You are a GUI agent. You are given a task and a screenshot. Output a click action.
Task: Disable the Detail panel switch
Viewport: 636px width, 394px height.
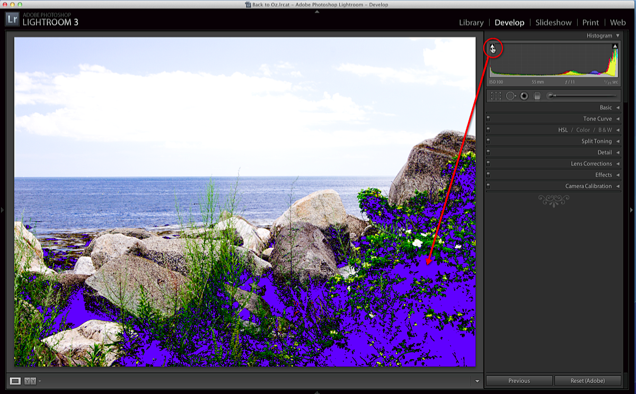(488, 153)
